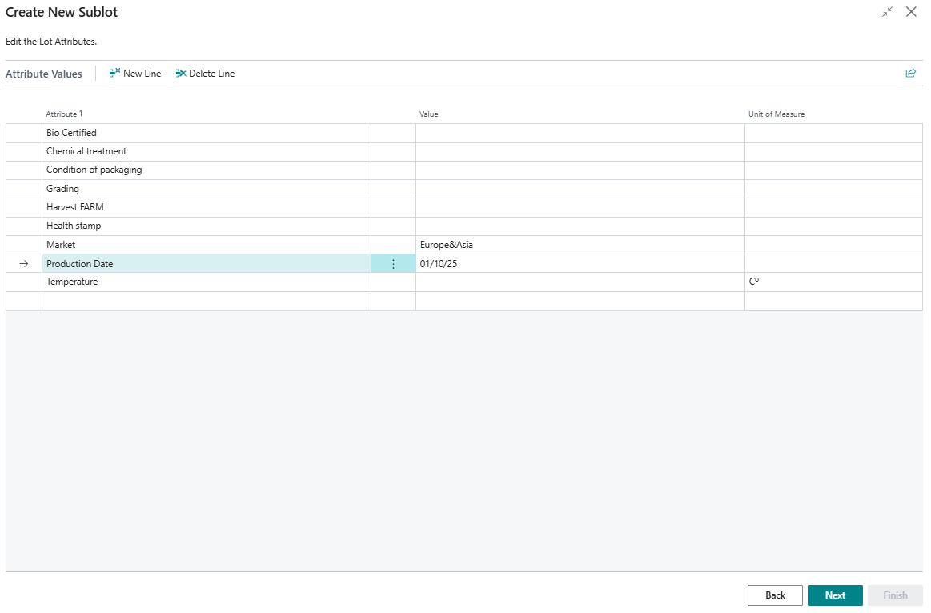
Task: Sort by the Attribute column header
Action: click(x=62, y=114)
